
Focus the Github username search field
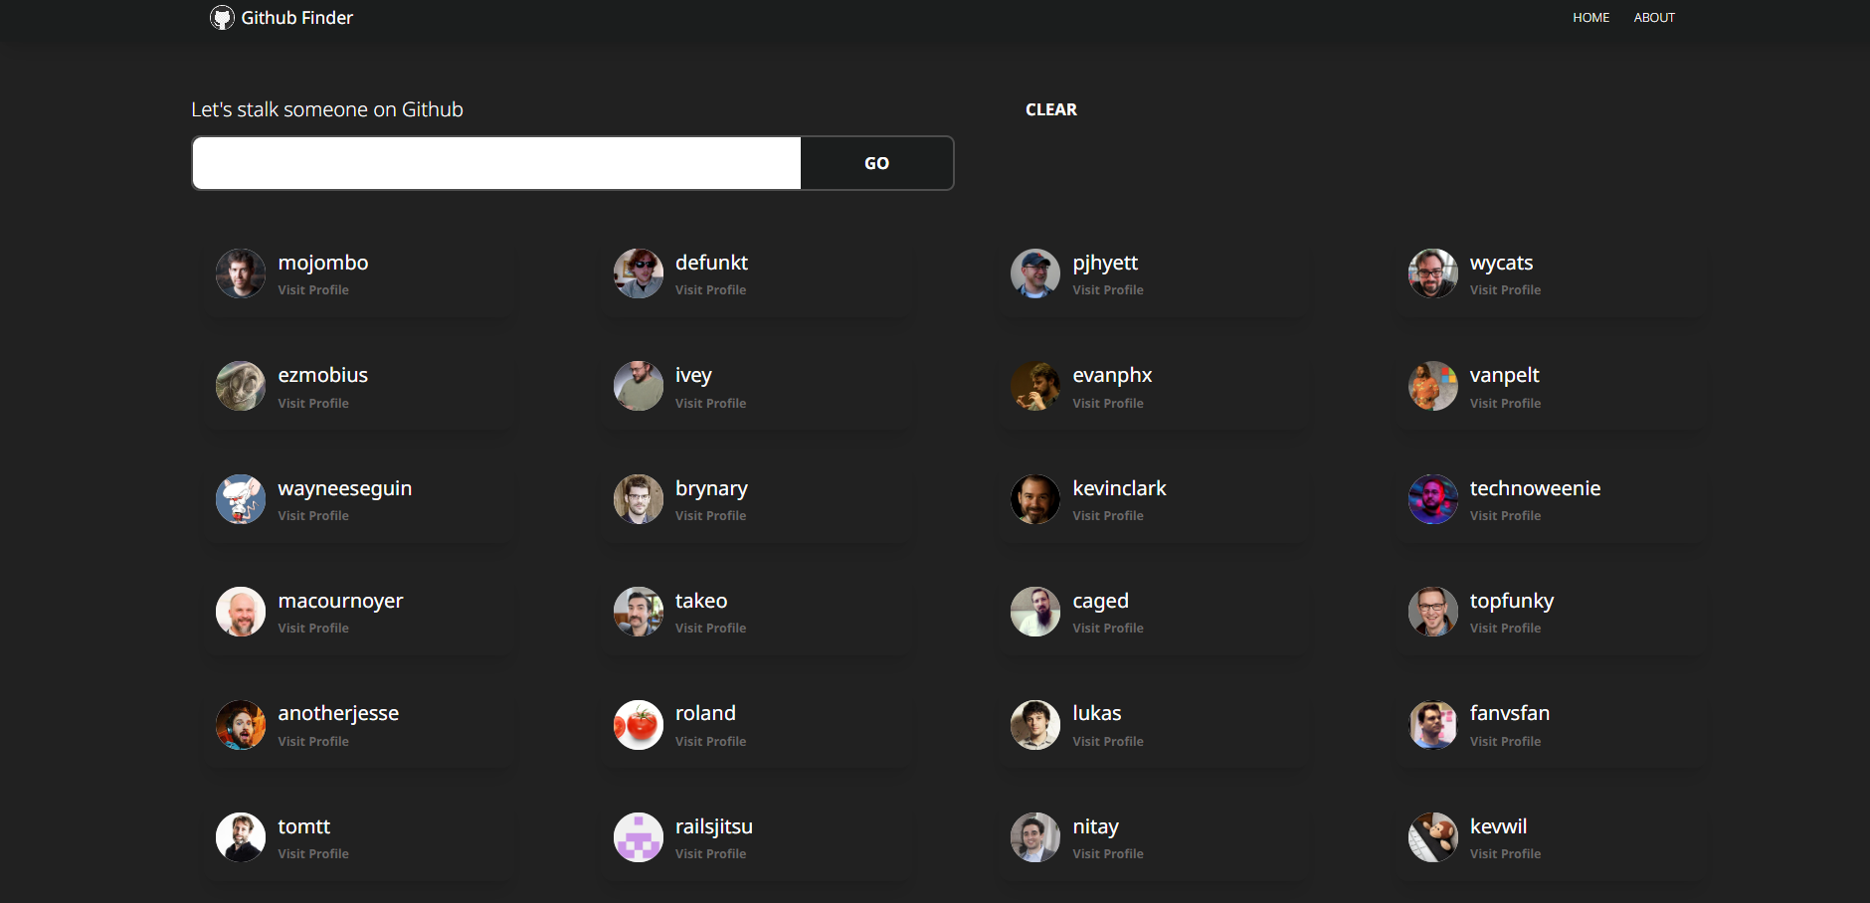pos(496,163)
